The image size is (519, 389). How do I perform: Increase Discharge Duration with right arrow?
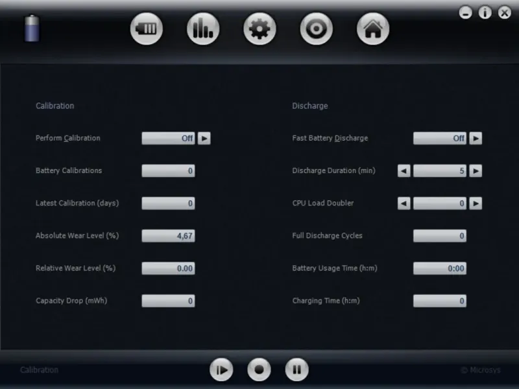coord(476,171)
